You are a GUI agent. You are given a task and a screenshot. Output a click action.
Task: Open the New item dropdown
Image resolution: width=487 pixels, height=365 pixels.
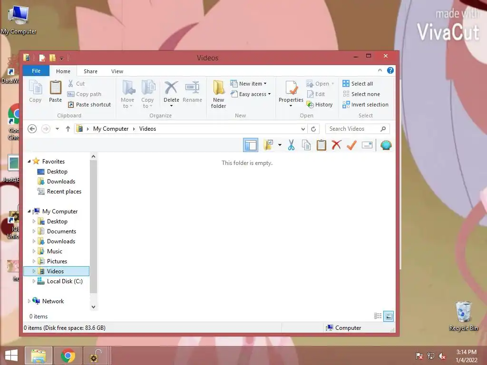pyautogui.click(x=248, y=84)
